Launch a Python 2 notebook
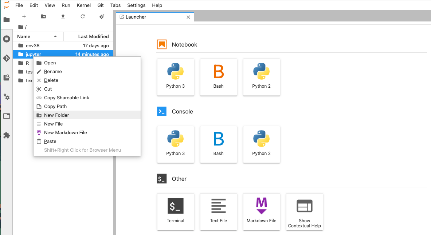Image resolution: width=431 pixels, height=235 pixels. pos(261,77)
